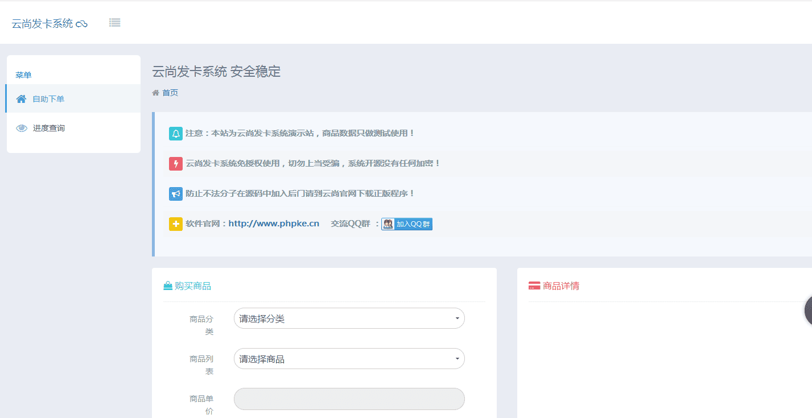Open the 请选择分类 category dropdown
The width and height of the screenshot is (812, 418).
[x=349, y=318]
